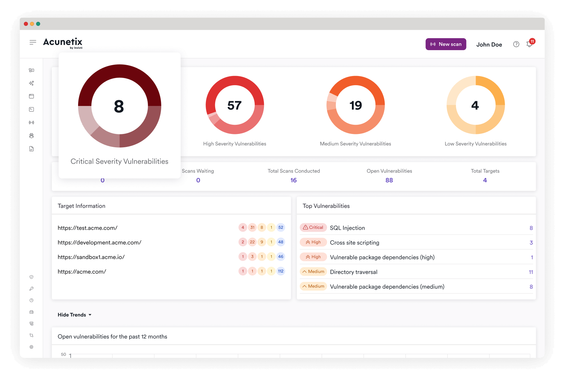This screenshot has height=379, width=564.
Task: Open the dashboard icon in sidebar
Action: coord(31,70)
